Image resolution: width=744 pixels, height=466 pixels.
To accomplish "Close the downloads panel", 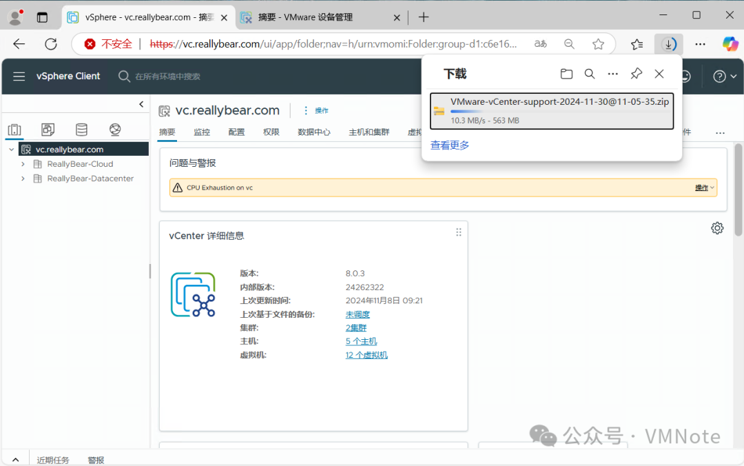I will click(x=659, y=74).
